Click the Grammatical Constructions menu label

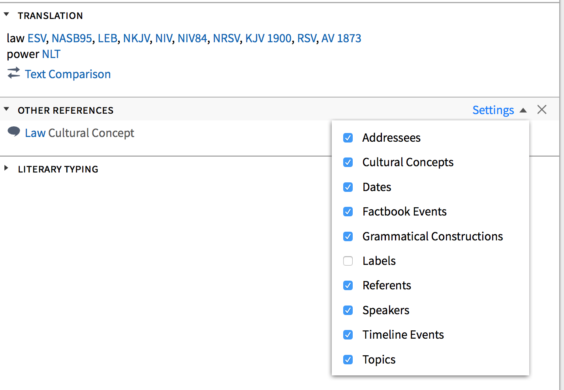point(432,236)
